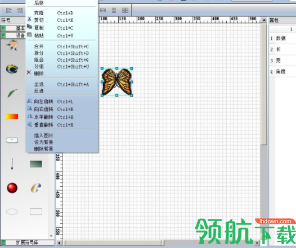The image size is (296, 248).
Task: Click the horizontal scrollbar right arrow
Action: pos(257,243)
